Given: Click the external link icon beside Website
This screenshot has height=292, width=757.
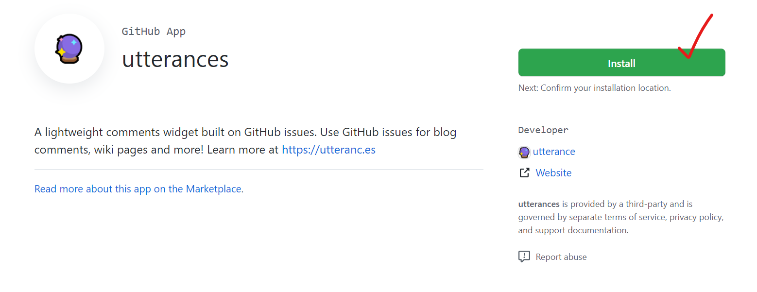Looking at the screenshot, I should pos(524,172).
